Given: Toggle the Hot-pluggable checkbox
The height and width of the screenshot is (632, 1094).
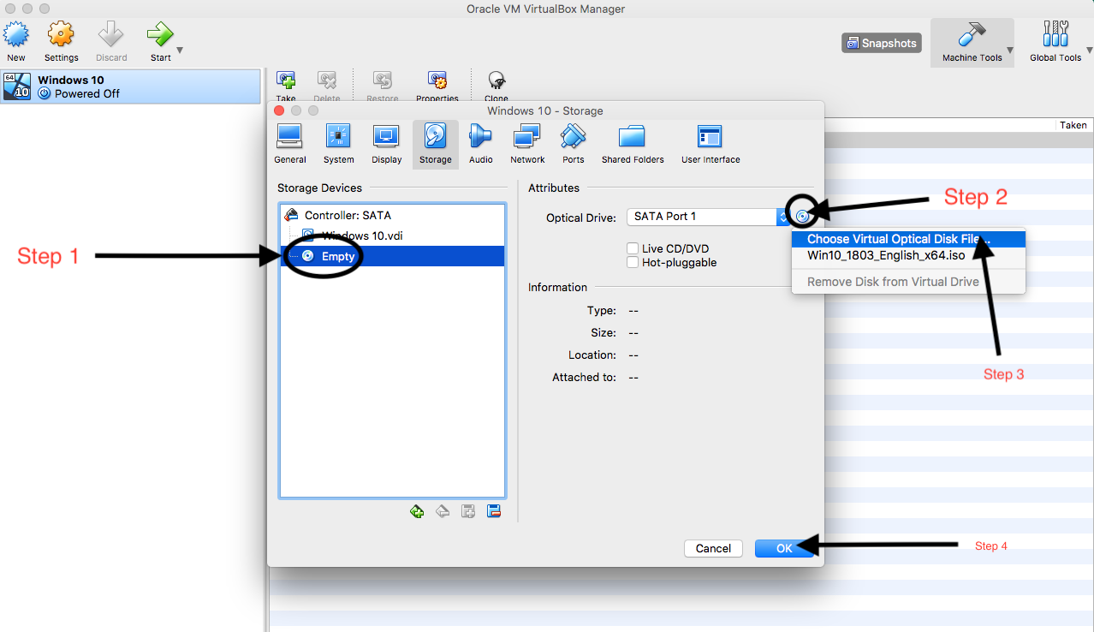Looking at the screenshot, I should click(633, 263).
